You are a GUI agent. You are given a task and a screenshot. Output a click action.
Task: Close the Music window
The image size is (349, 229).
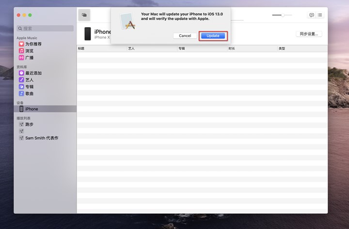point(19,15)
